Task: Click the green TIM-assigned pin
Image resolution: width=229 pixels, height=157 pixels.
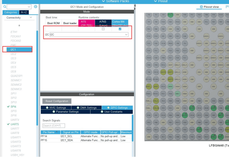Action: [x=221, y=115]
